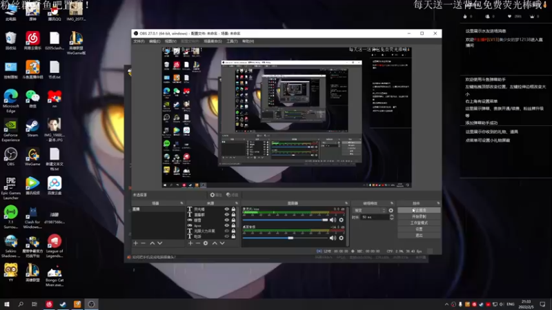Click the stop streaming button
Viewport: 552px width, 310px height.
419,210
